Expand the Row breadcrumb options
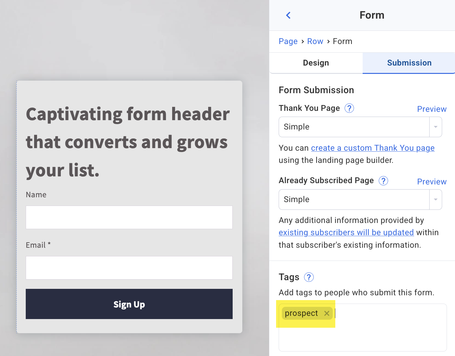 click(x=315, y=41)
